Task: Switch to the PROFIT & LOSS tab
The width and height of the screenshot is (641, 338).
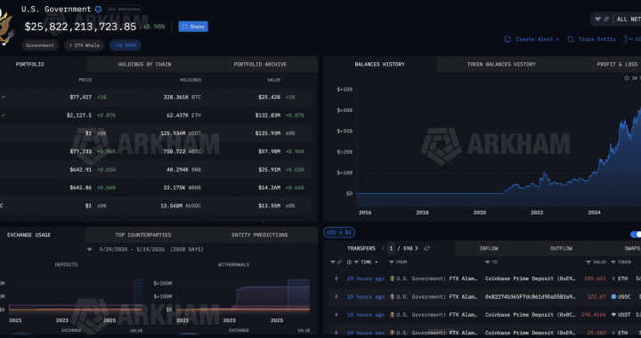Action: [617, 65]
